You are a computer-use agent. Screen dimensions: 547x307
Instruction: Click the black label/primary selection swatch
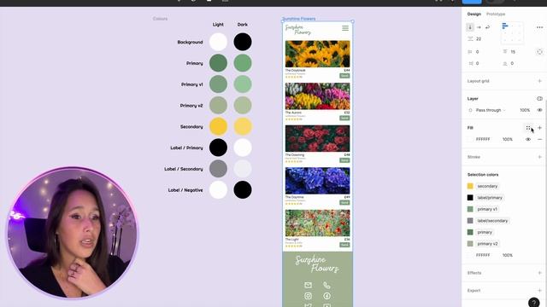point(470,198)
